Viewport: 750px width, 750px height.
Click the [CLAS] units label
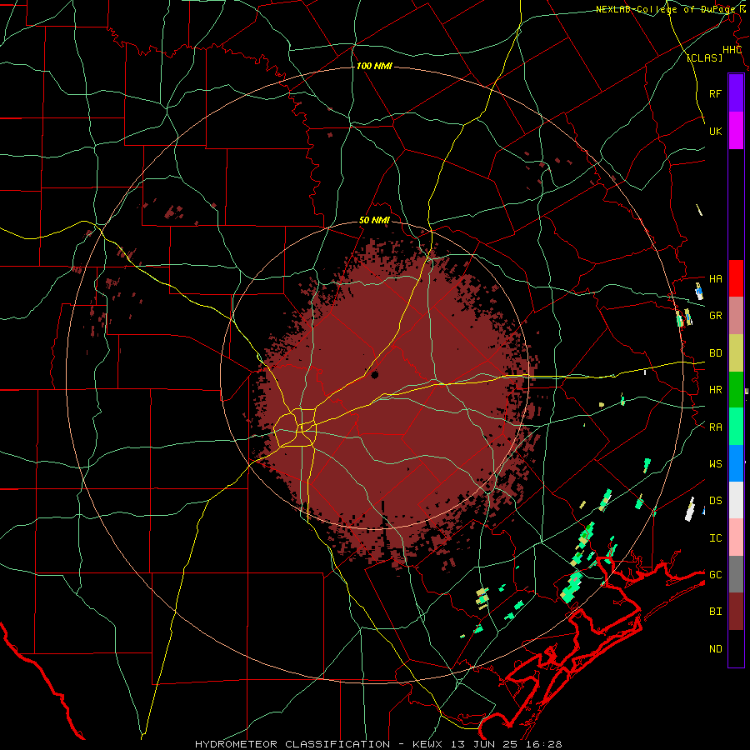click(x=704, y=58)
